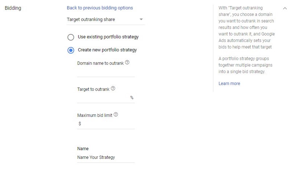Show help tooltip for Maximum bid limit
The width and height of the screenshot is (292, 169).
point(116,115)
